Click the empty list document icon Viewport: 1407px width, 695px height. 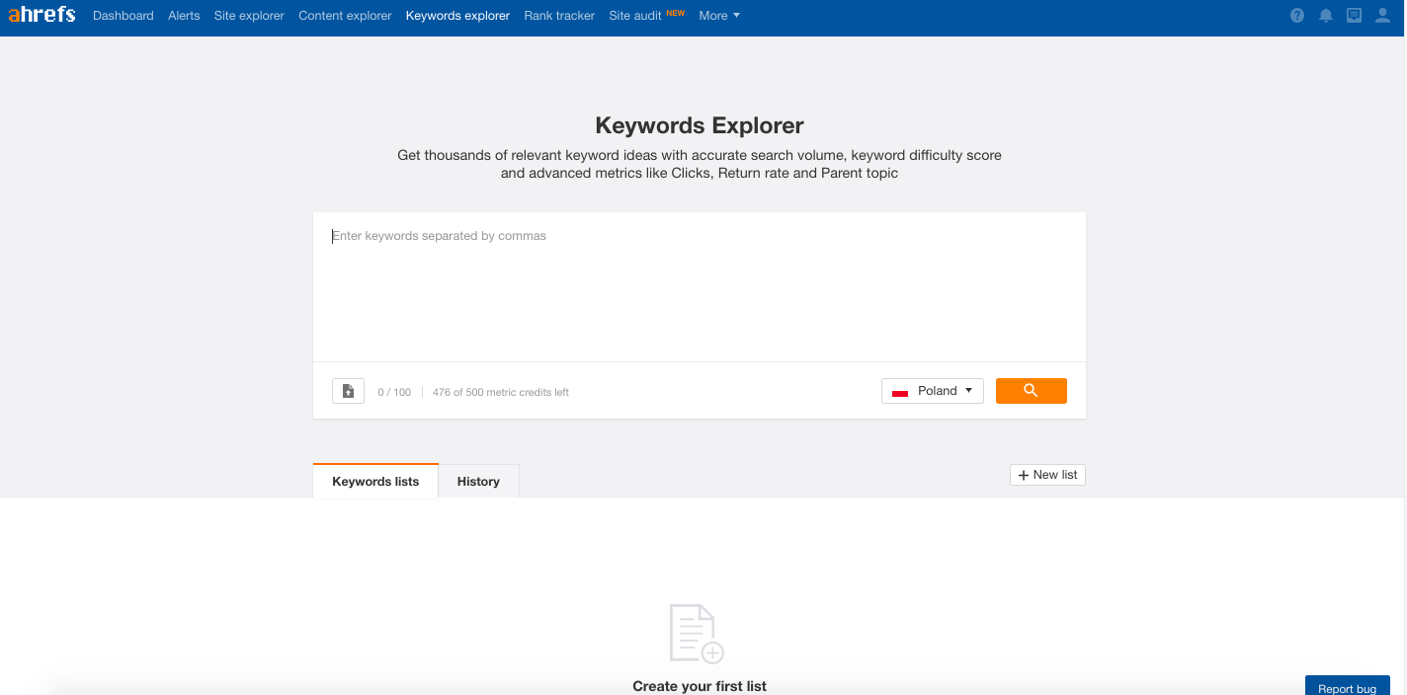click(x=697, y=634)
